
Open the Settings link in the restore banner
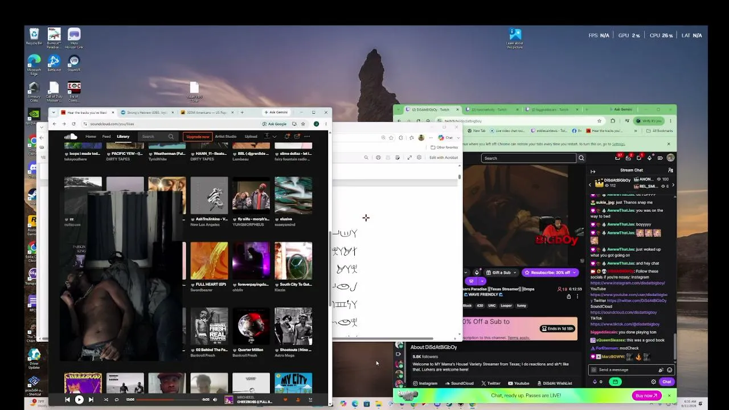[x=618, y=144]
